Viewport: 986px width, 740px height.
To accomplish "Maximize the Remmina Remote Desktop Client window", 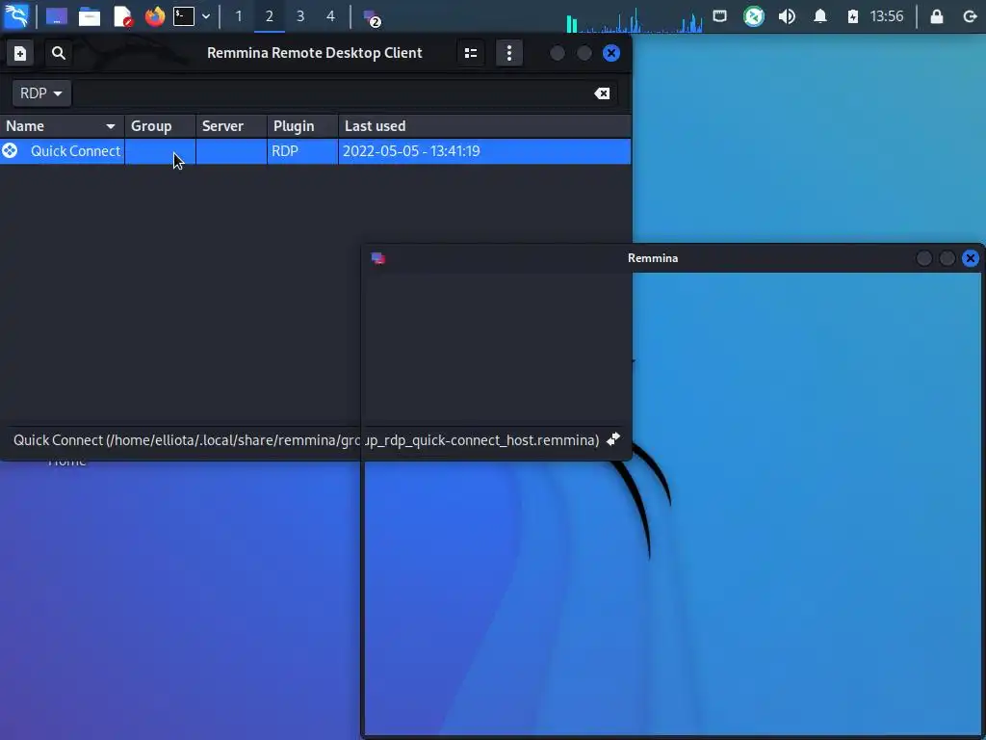I will pos(584,54).
